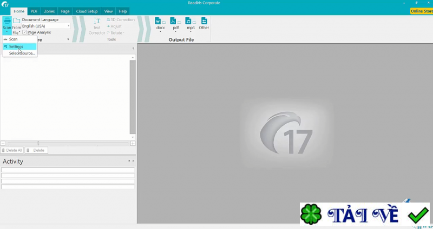Screen dimensions: 433x229
Task: Click the pages panel scroll down arrow
Action: [x=133, y=137]
